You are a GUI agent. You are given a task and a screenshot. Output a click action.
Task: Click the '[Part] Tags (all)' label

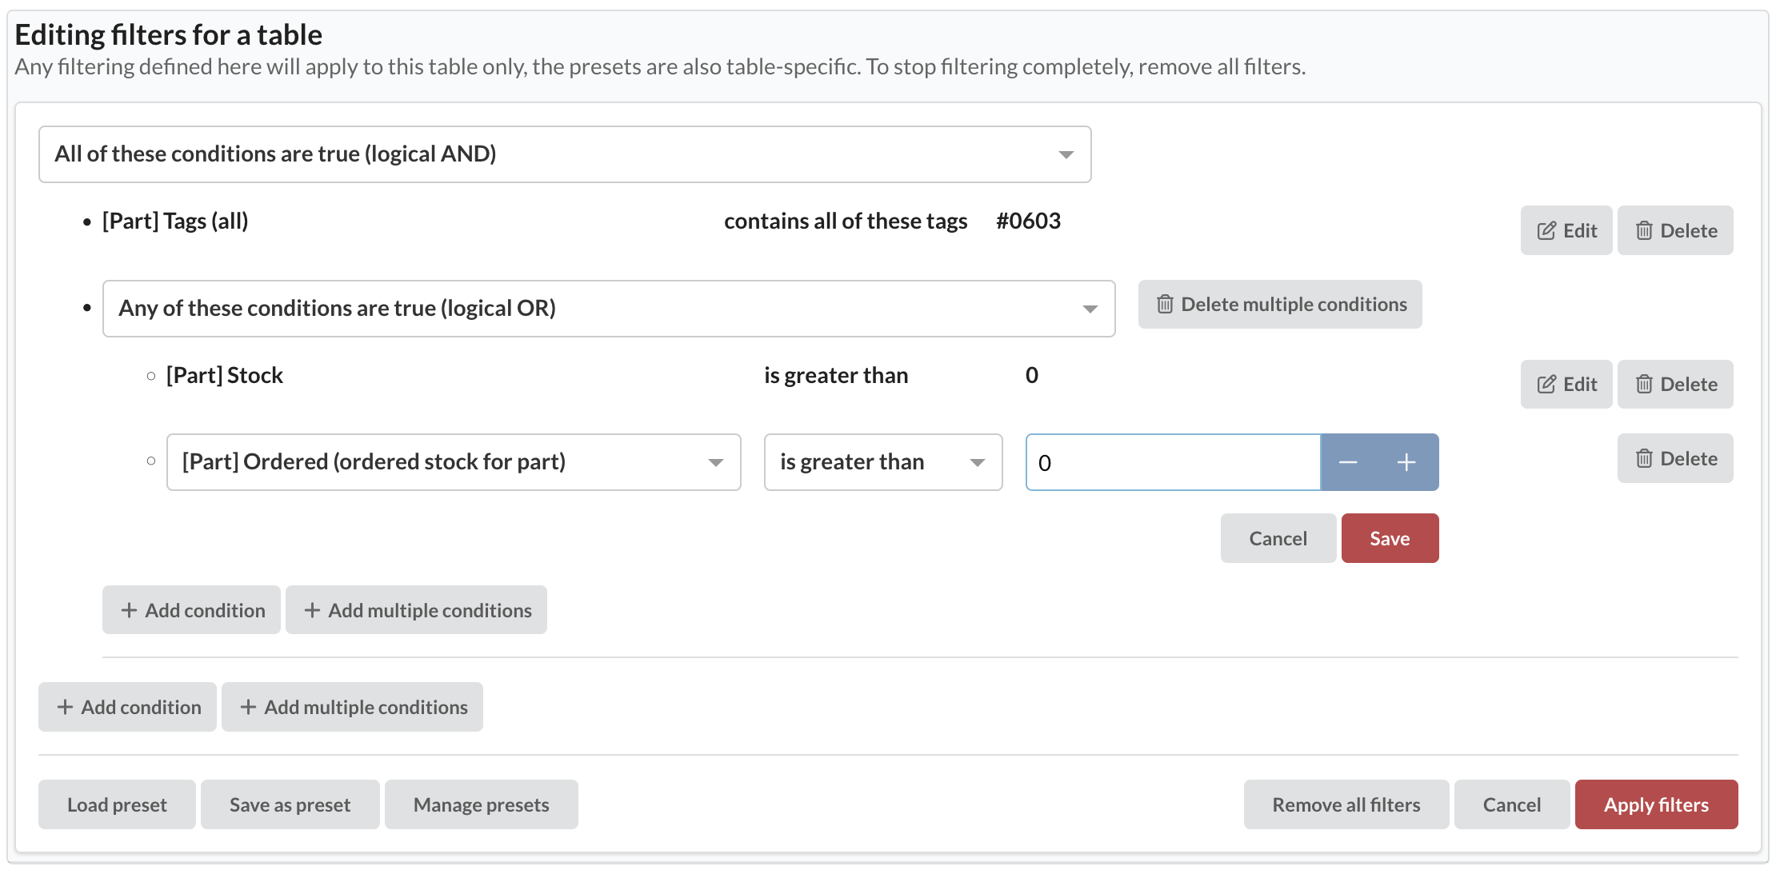coord(175,221)
